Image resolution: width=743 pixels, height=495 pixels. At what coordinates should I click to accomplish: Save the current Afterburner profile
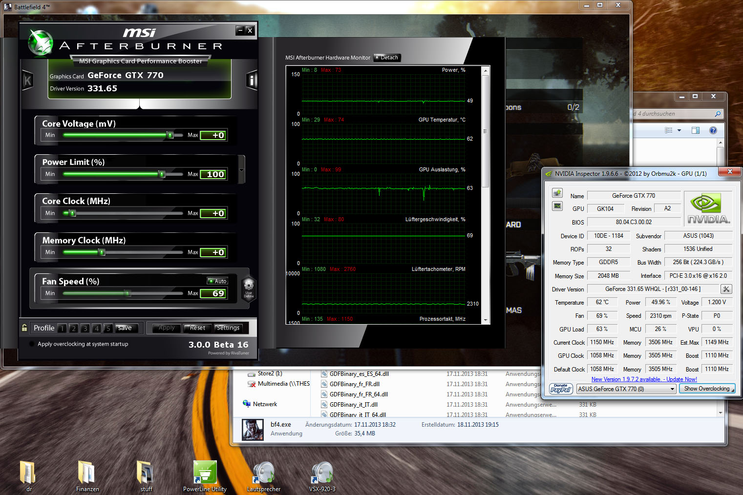click(x=127, y=328)
